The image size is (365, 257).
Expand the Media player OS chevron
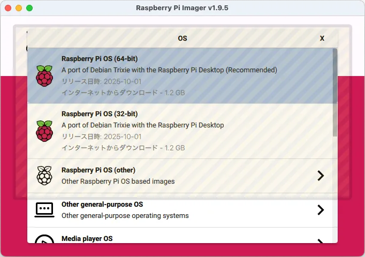(321, 241)
